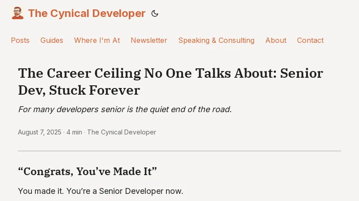
Task: Go to the Guides section
Action: coord(52,40)
